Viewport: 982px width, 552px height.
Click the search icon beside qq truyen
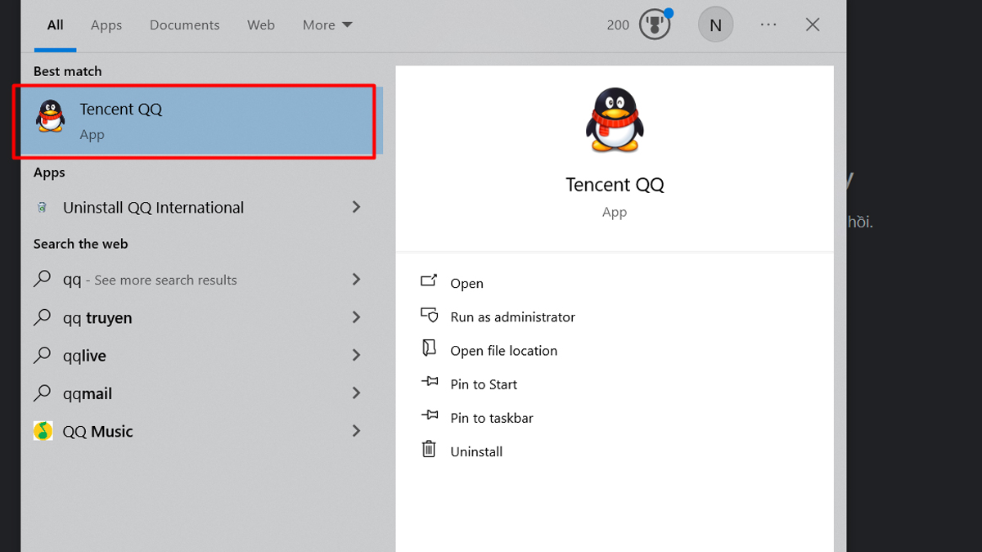42,317
